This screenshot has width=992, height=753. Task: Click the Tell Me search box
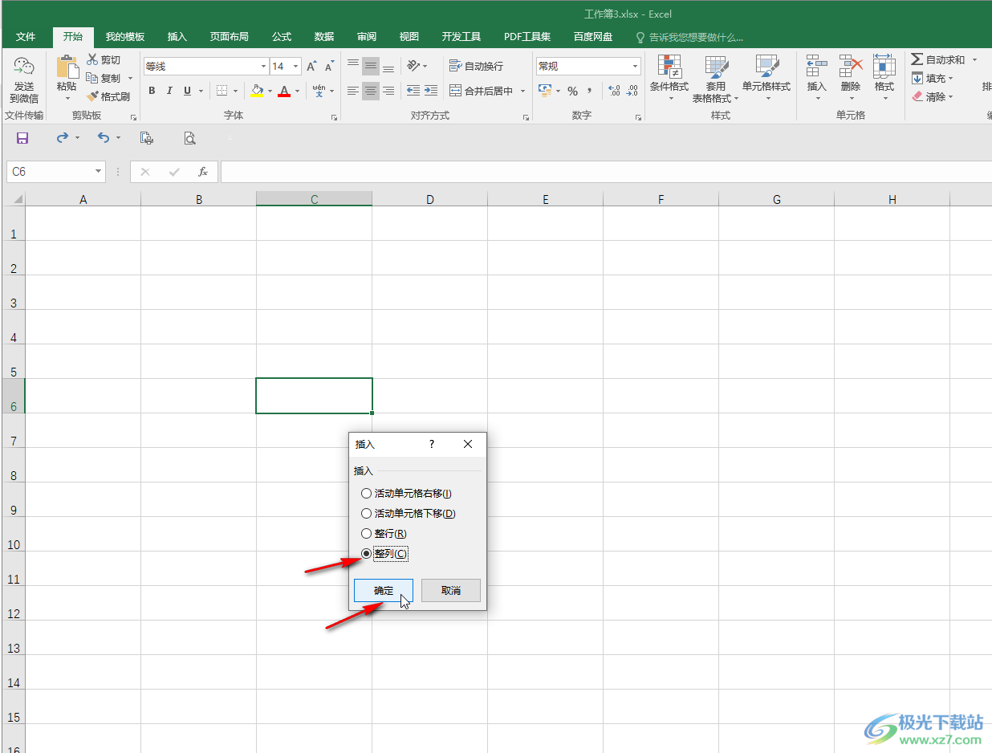(x=690, y=37)
